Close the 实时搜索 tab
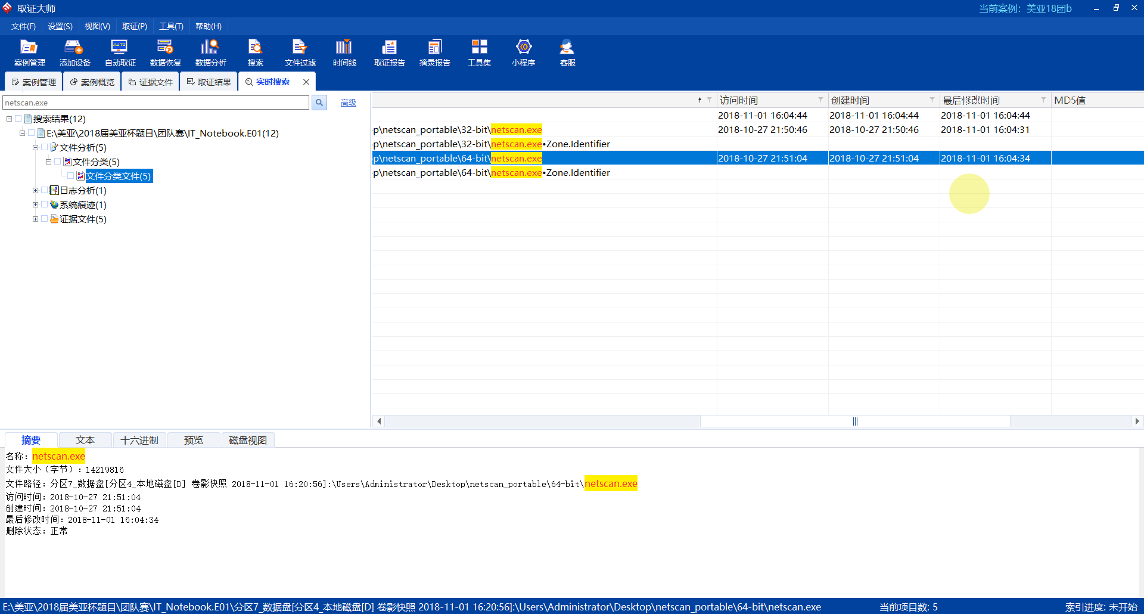 coord(306,82)
